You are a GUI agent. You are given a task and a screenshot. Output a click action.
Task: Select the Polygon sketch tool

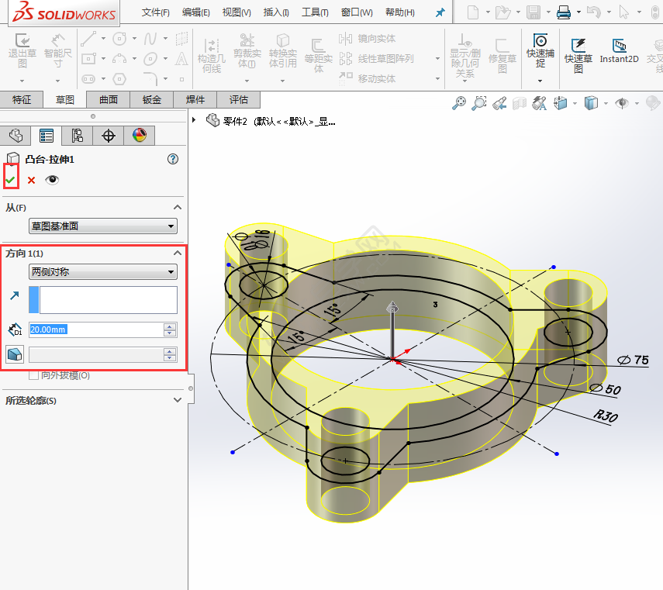coord(119,78)
